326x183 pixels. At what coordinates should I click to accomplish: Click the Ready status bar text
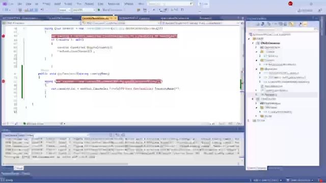pos(9,180)
